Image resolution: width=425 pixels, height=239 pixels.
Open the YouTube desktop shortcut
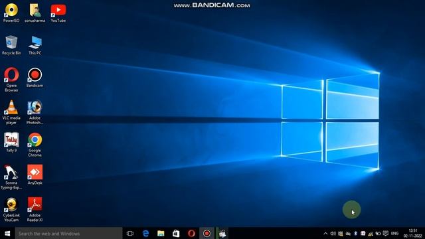(58, 13)
